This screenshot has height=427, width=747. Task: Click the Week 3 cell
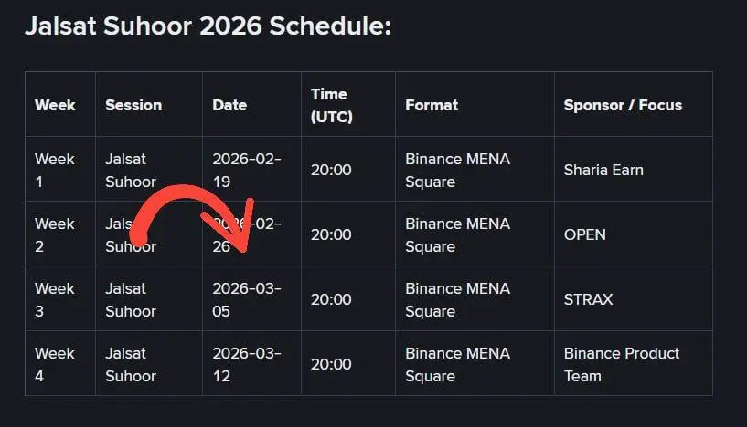[55, 299]
